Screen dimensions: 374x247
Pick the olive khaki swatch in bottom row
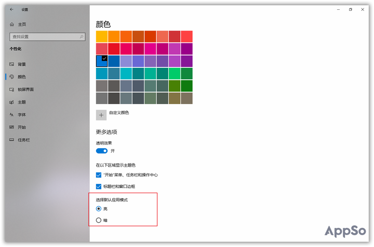click(x=175, y=98)
